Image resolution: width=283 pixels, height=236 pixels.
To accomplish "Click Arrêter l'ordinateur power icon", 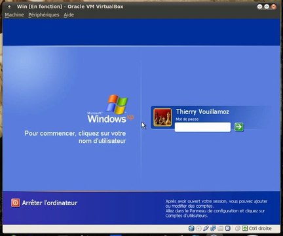I will coord(16,203).
